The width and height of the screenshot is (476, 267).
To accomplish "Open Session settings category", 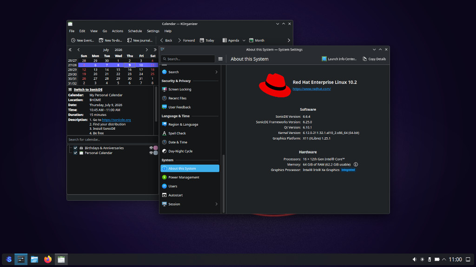I will click(190, 204).
